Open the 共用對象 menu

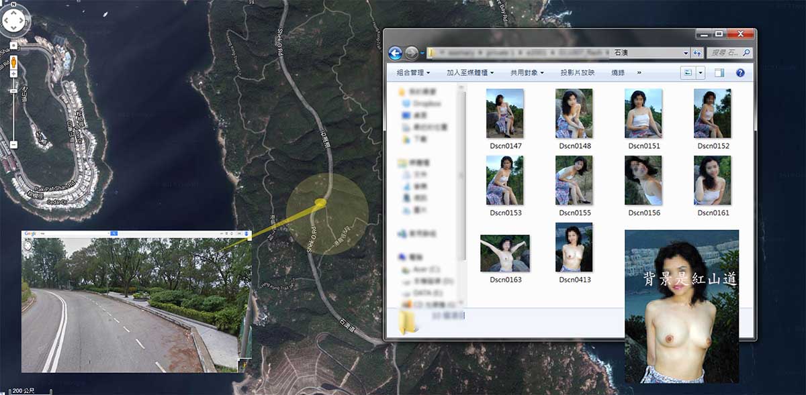click(x=527, y=72)
